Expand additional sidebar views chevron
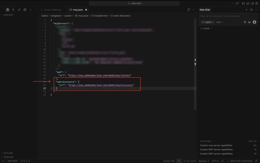Viewport: 260px width, 163px height. (x=31, y=10)
